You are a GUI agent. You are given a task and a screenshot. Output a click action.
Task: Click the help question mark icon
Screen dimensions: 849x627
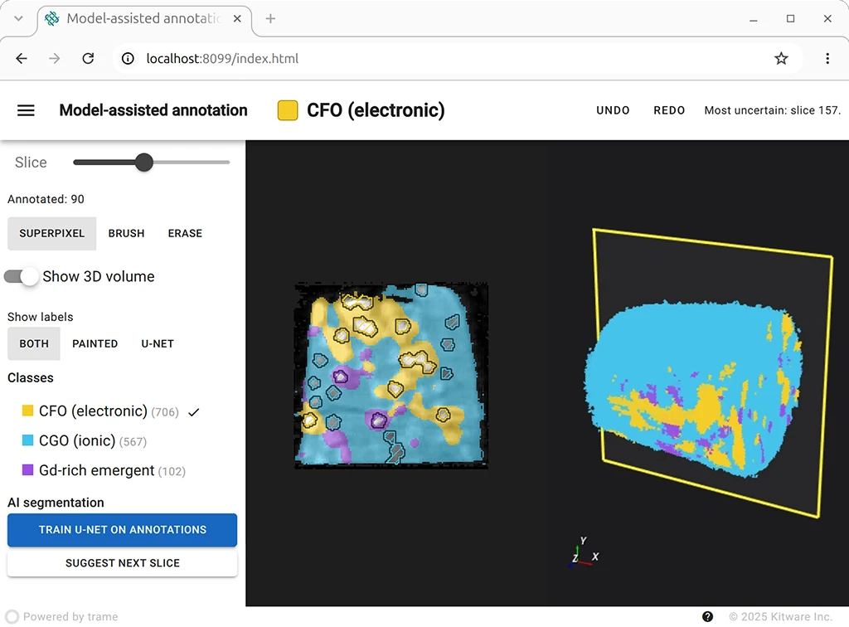coord(708,617)
